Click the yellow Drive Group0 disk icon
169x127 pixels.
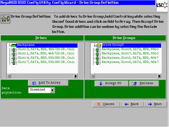tap(99, 45)
